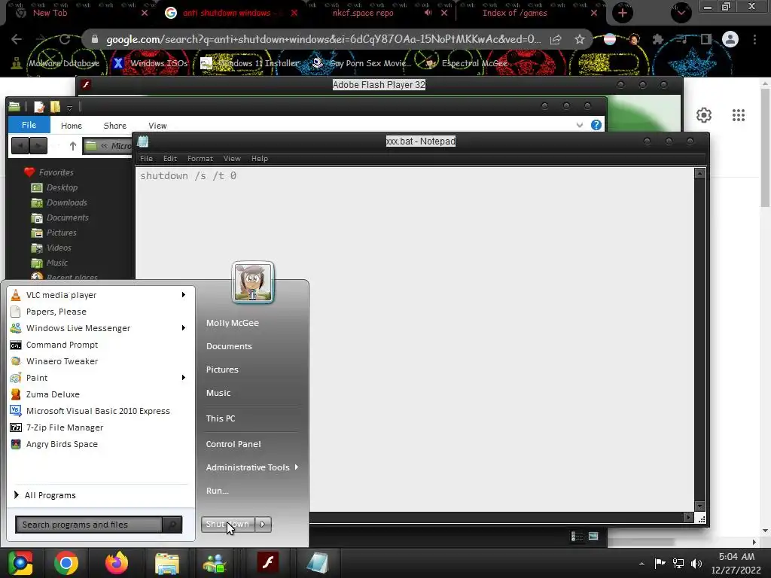Switch to Flash Player taskbar icon
The height and width of the screenshot is (578, 771).
tap(268, 563)
